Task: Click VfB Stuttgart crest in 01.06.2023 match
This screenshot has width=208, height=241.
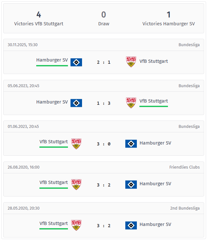Action: coord(76,144)
